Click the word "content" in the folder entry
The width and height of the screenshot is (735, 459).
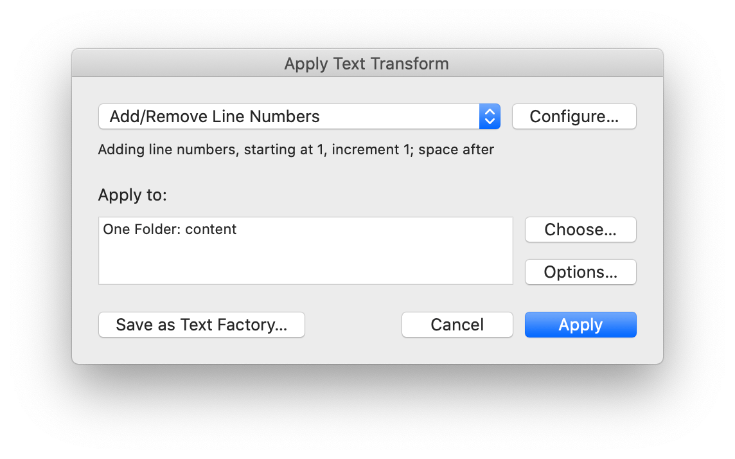tap(211, 230)
